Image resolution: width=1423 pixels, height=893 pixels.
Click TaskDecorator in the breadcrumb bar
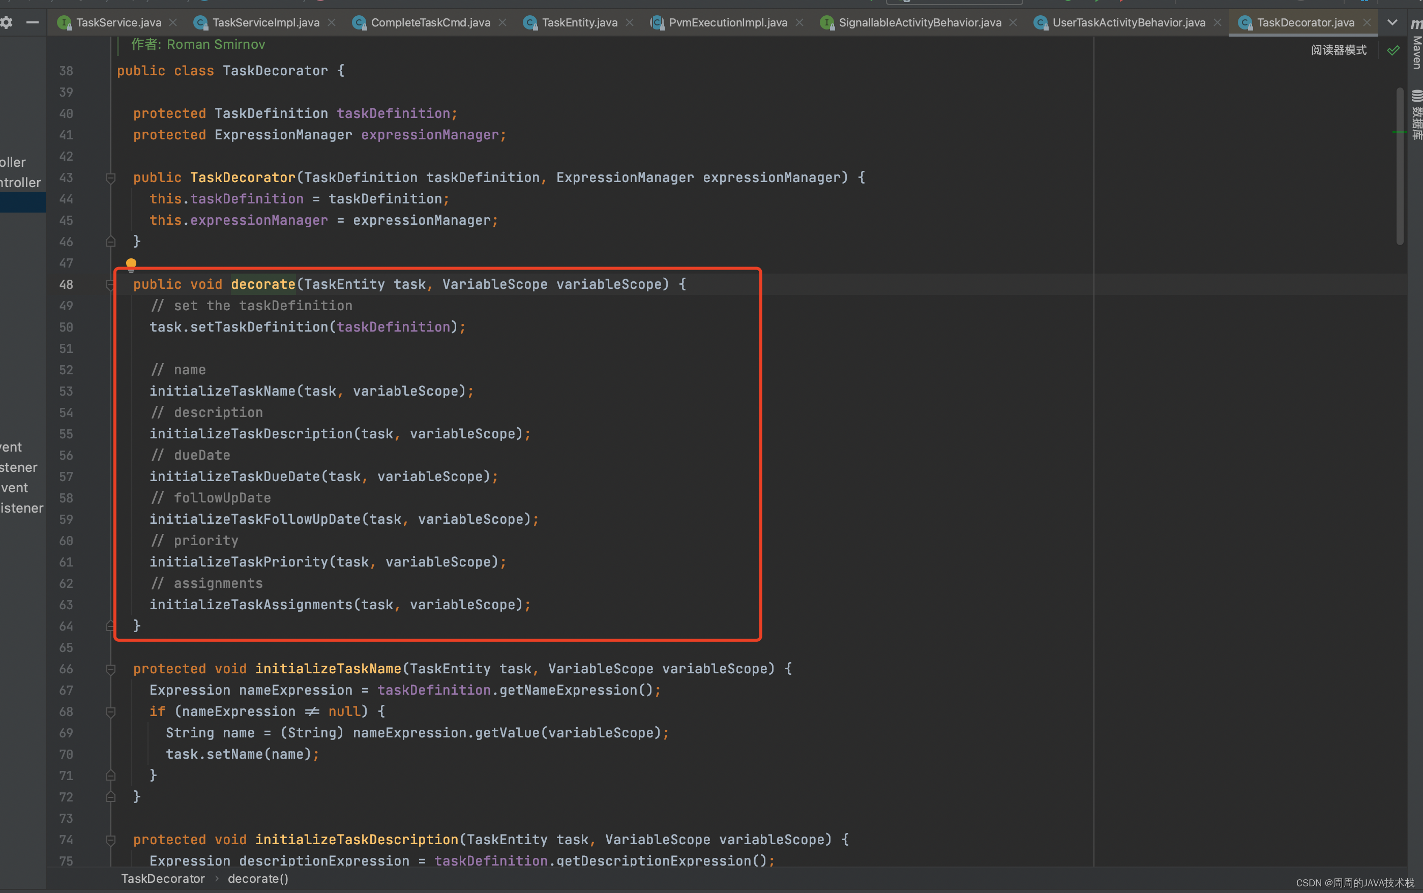(163, 879)
